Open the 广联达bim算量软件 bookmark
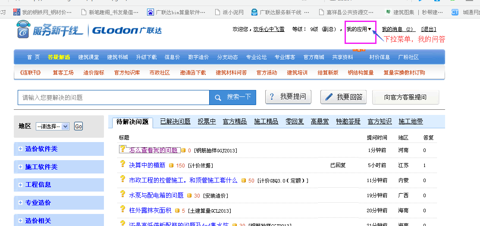Image resolution: width=480 pixels, height=226 pixels. pos(177,12)
